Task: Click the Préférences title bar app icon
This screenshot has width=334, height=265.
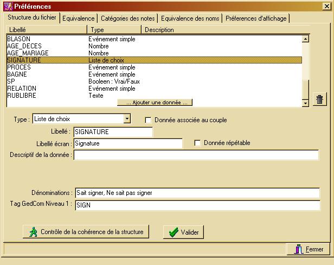Action: click(8, 7)
